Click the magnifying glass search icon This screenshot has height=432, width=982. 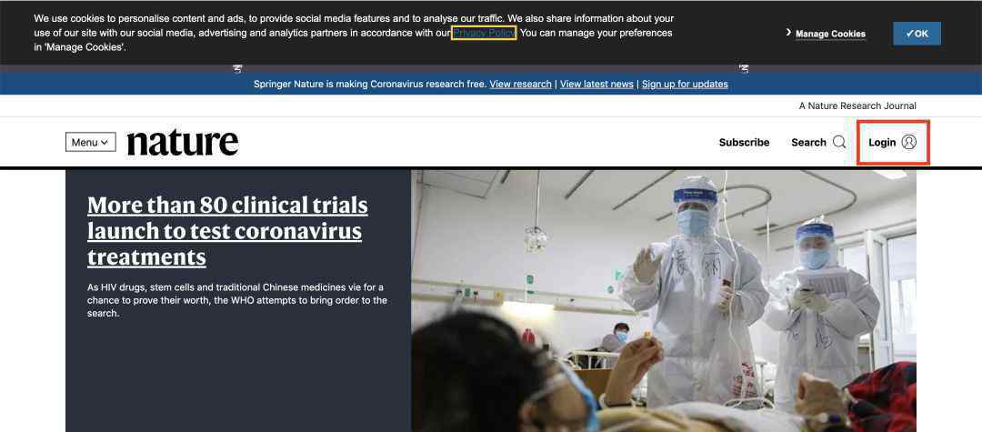click(x=839, y=142)
